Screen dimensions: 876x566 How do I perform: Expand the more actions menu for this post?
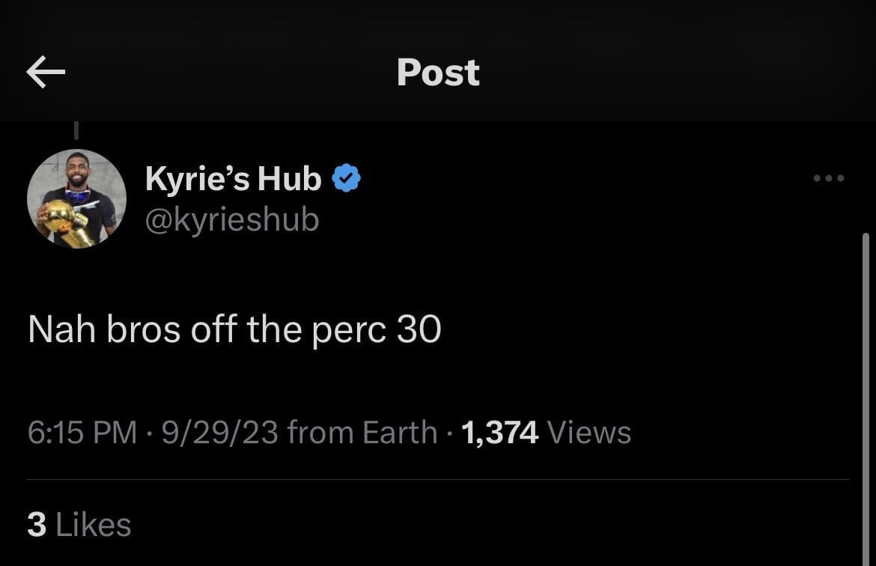[x=828, y=177]
